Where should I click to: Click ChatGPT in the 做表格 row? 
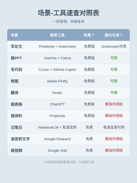pos(57,104)
